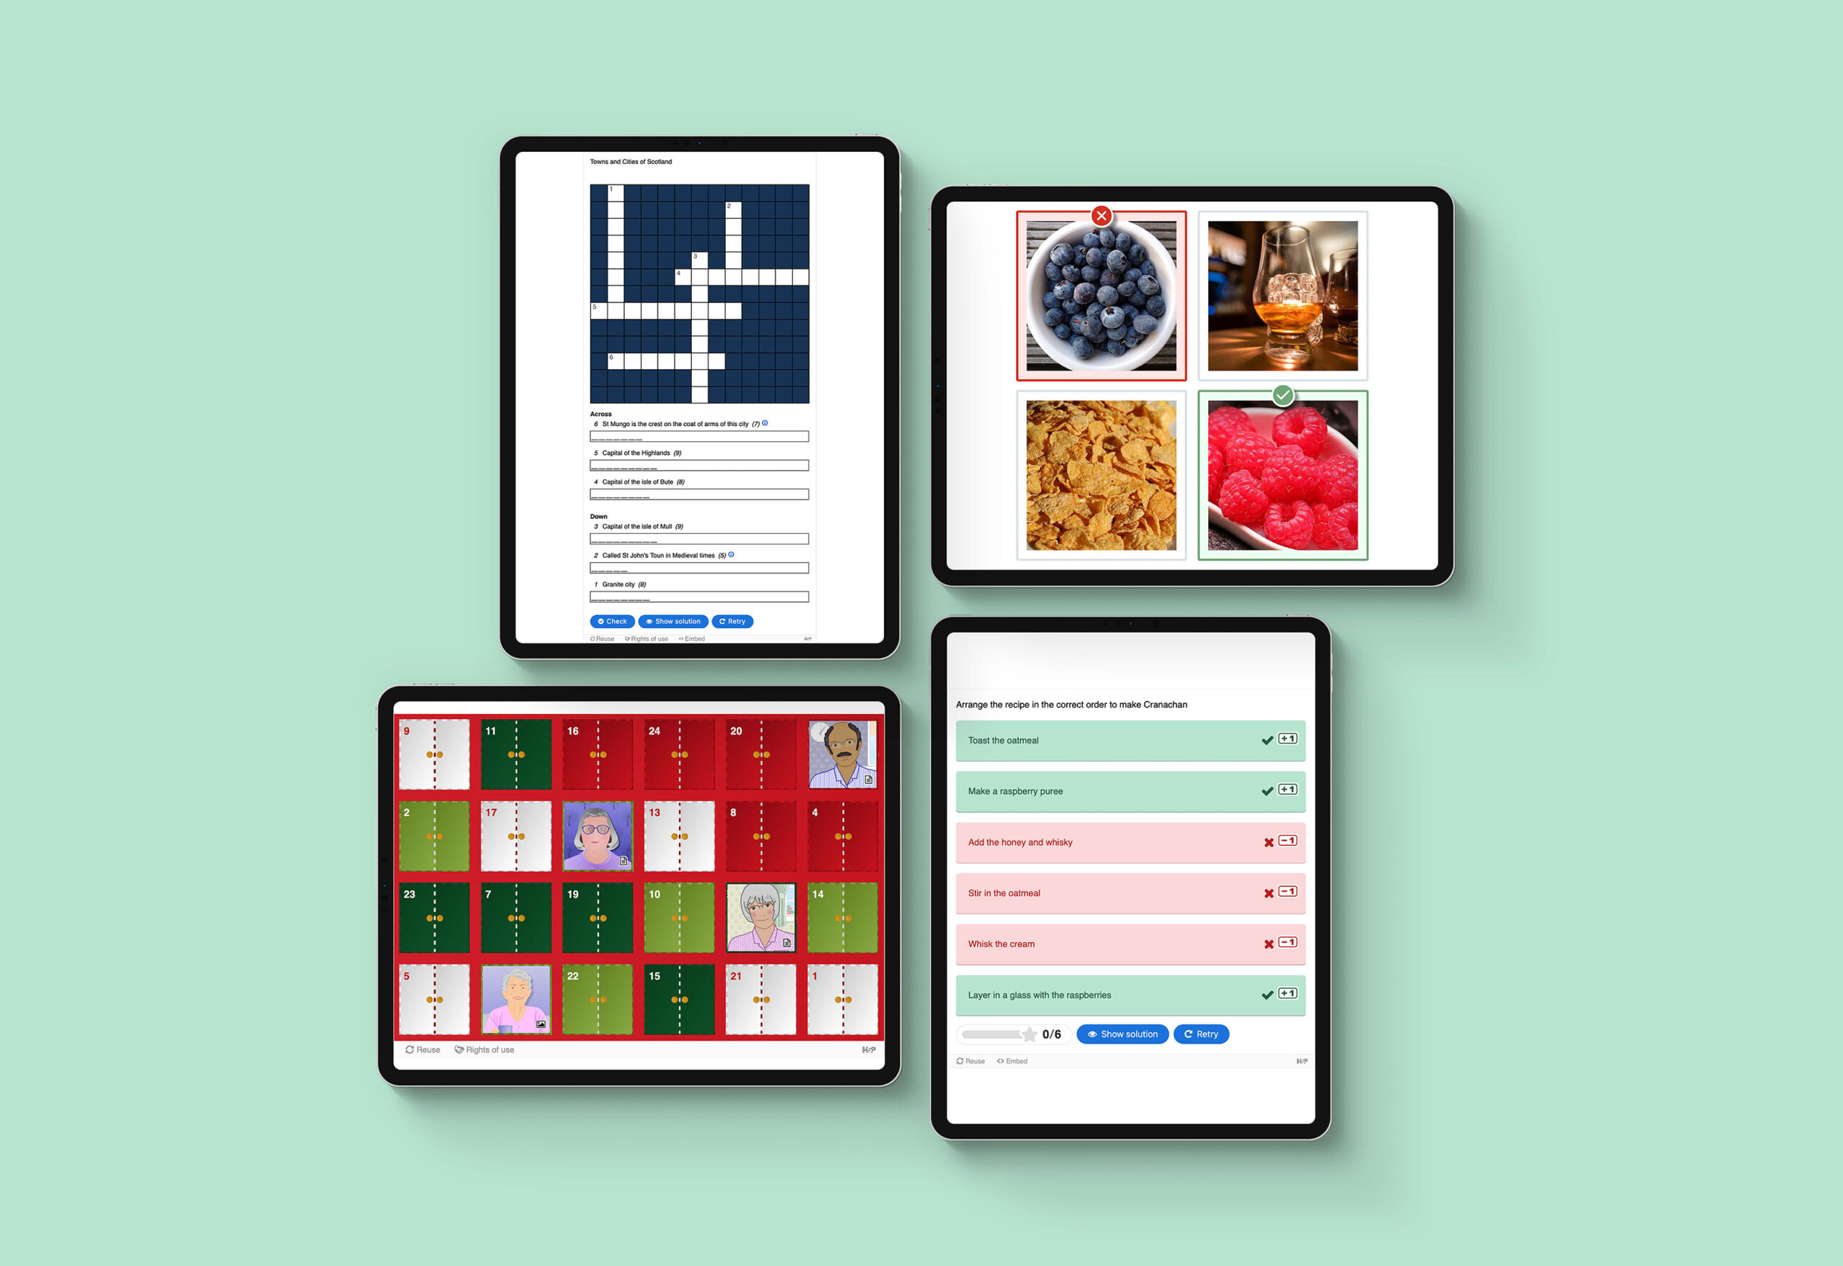Click correct checkmark on Make raspberry puree step

tap(1265, 790)
